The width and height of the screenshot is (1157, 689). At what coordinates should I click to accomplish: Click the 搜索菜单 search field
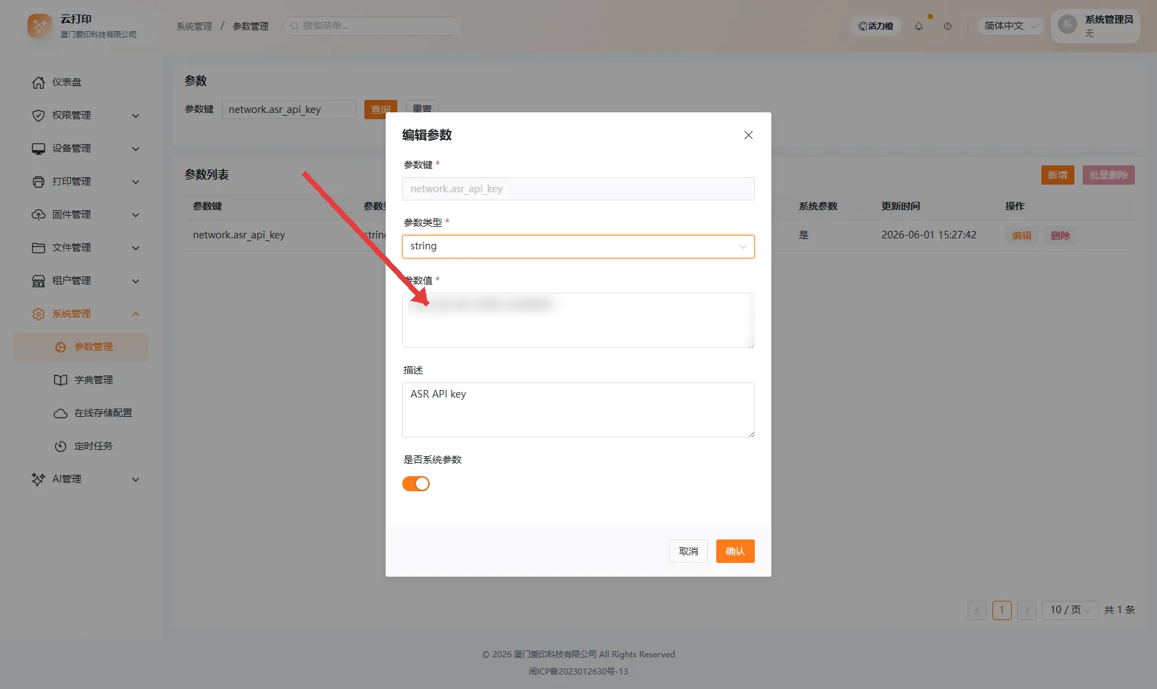tap(372, 26)
